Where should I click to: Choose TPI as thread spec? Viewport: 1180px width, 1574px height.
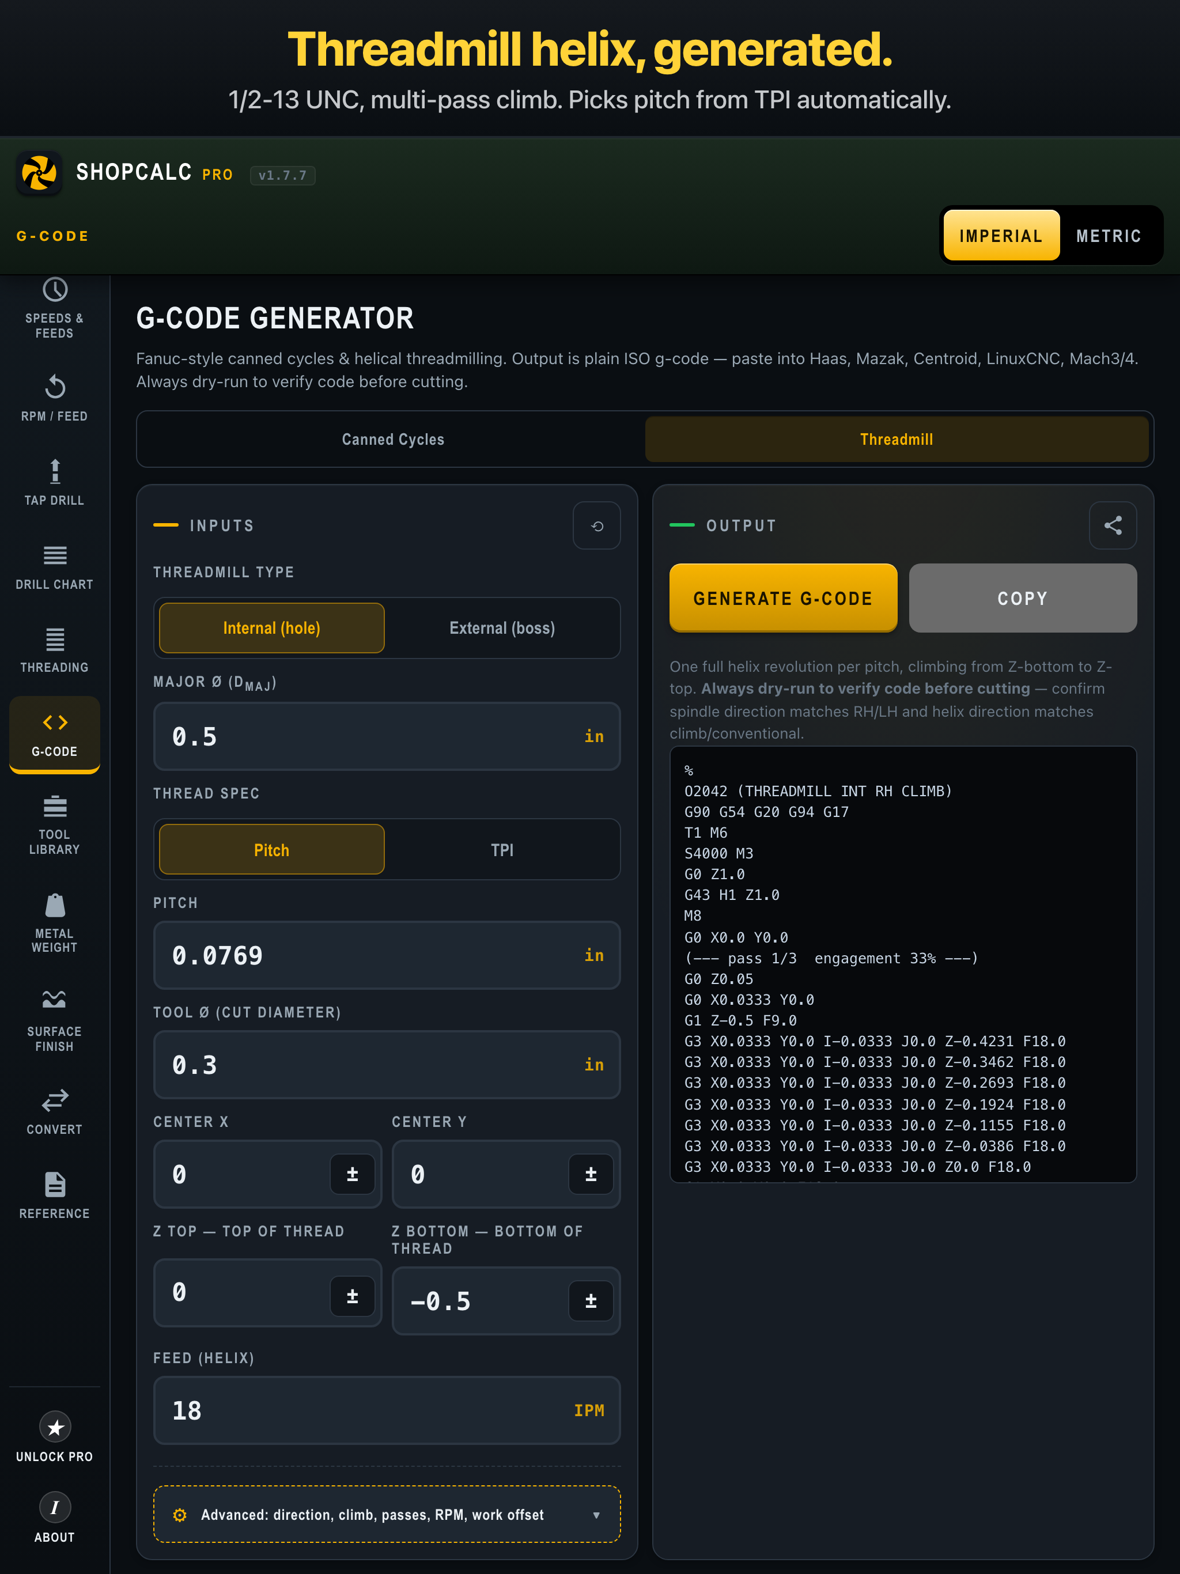502,850
